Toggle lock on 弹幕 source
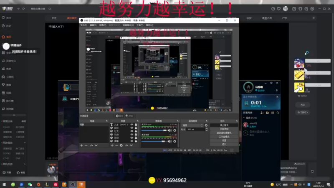Viewport: 334px width, 188px height. 136,141
